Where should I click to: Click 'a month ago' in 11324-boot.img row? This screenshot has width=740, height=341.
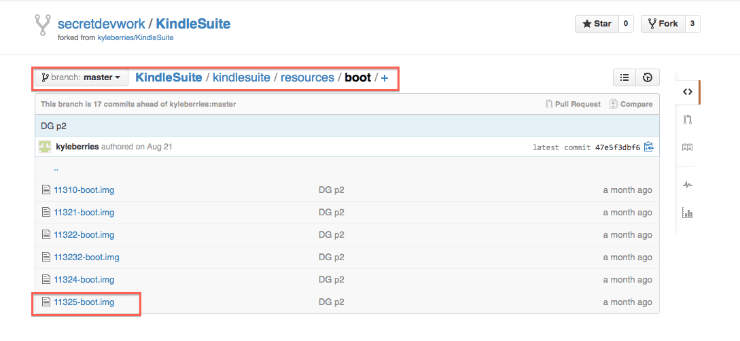[628, 280]
